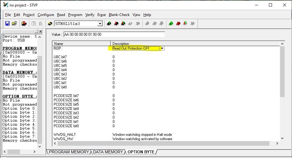The image size is (292, 158).
Task: Verify current tab with red-green arrow chip
Action: coord(123,24)
